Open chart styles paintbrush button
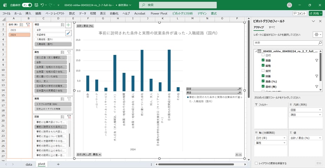 point(68,33)
